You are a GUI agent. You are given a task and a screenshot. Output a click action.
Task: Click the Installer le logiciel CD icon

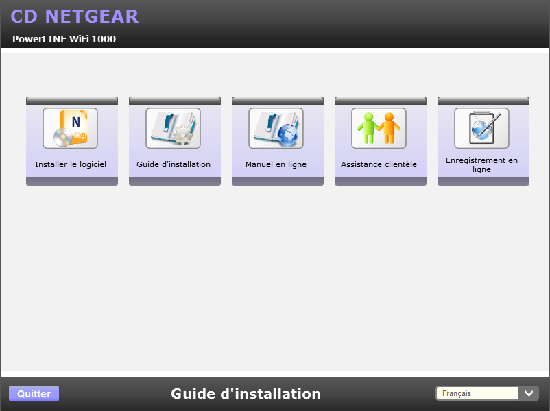70,128
